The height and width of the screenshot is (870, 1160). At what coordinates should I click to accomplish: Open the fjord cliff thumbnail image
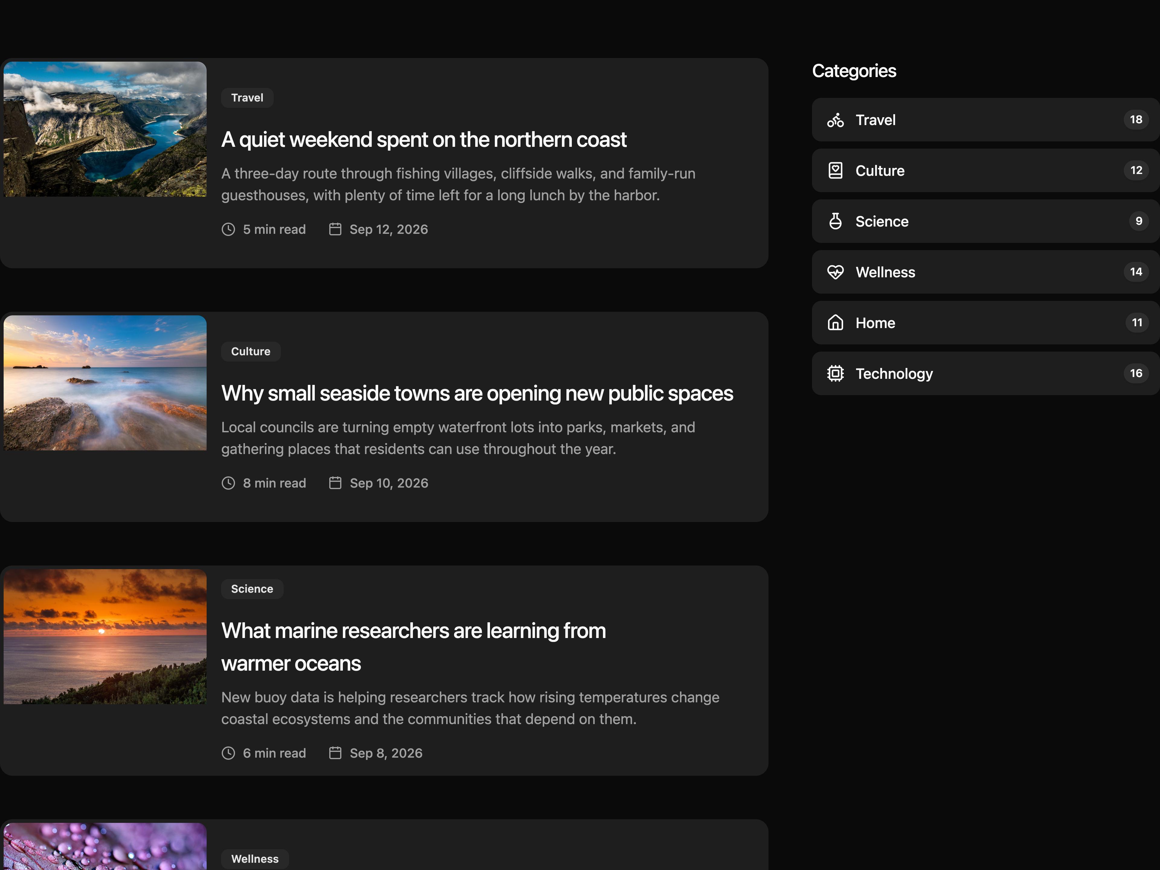click(x=105, y=130)
